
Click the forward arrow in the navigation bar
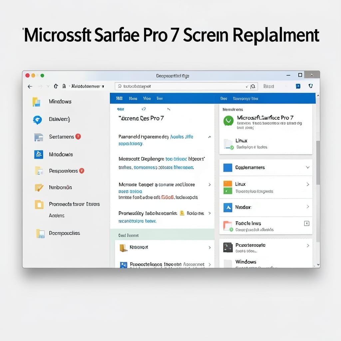tap(40, 87)
